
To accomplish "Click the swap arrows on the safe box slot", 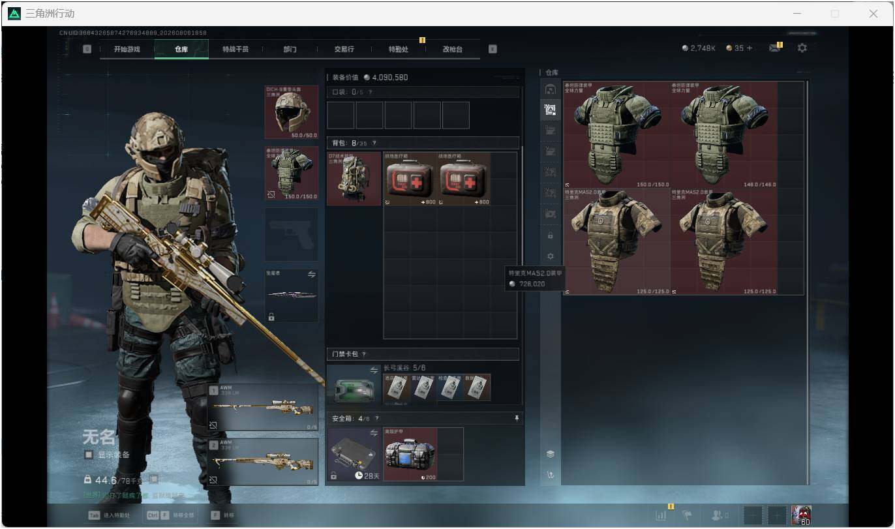I will coord(374,432).
